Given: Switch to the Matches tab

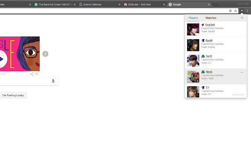Looking at the screenshot, I should pos(211,18).
